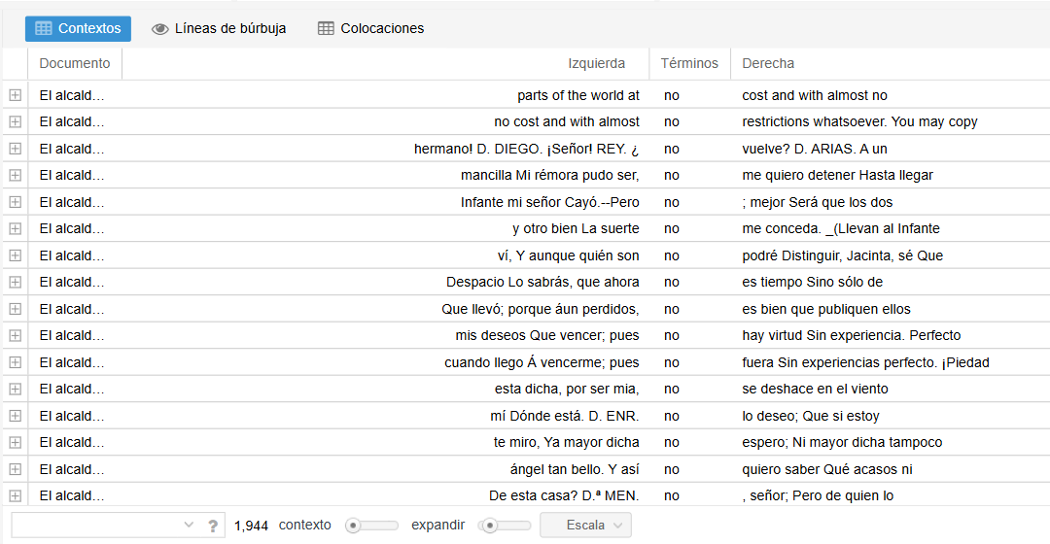This screenshot has height=544, width=1050.
Task: Expand the row 'Infante mi señor Cayó.--Pero'
Action: pyautogui.click(x=16, y=202)
